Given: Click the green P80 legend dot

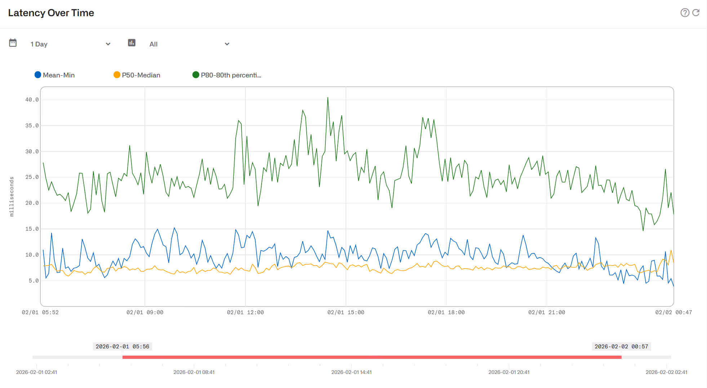Looking at the screenshot, I should point(196,75).
